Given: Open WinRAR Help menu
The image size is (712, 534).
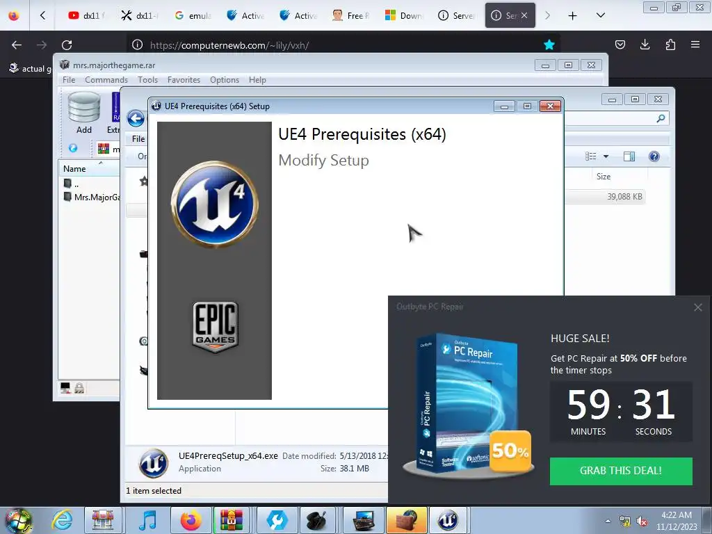Looking at the screenshot, I should pos(257,80).
